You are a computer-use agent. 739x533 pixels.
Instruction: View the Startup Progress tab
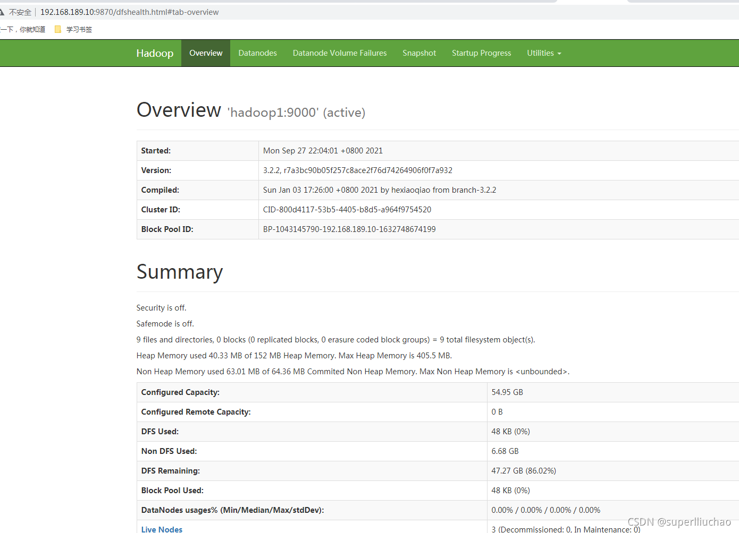[x=482, y=53]
